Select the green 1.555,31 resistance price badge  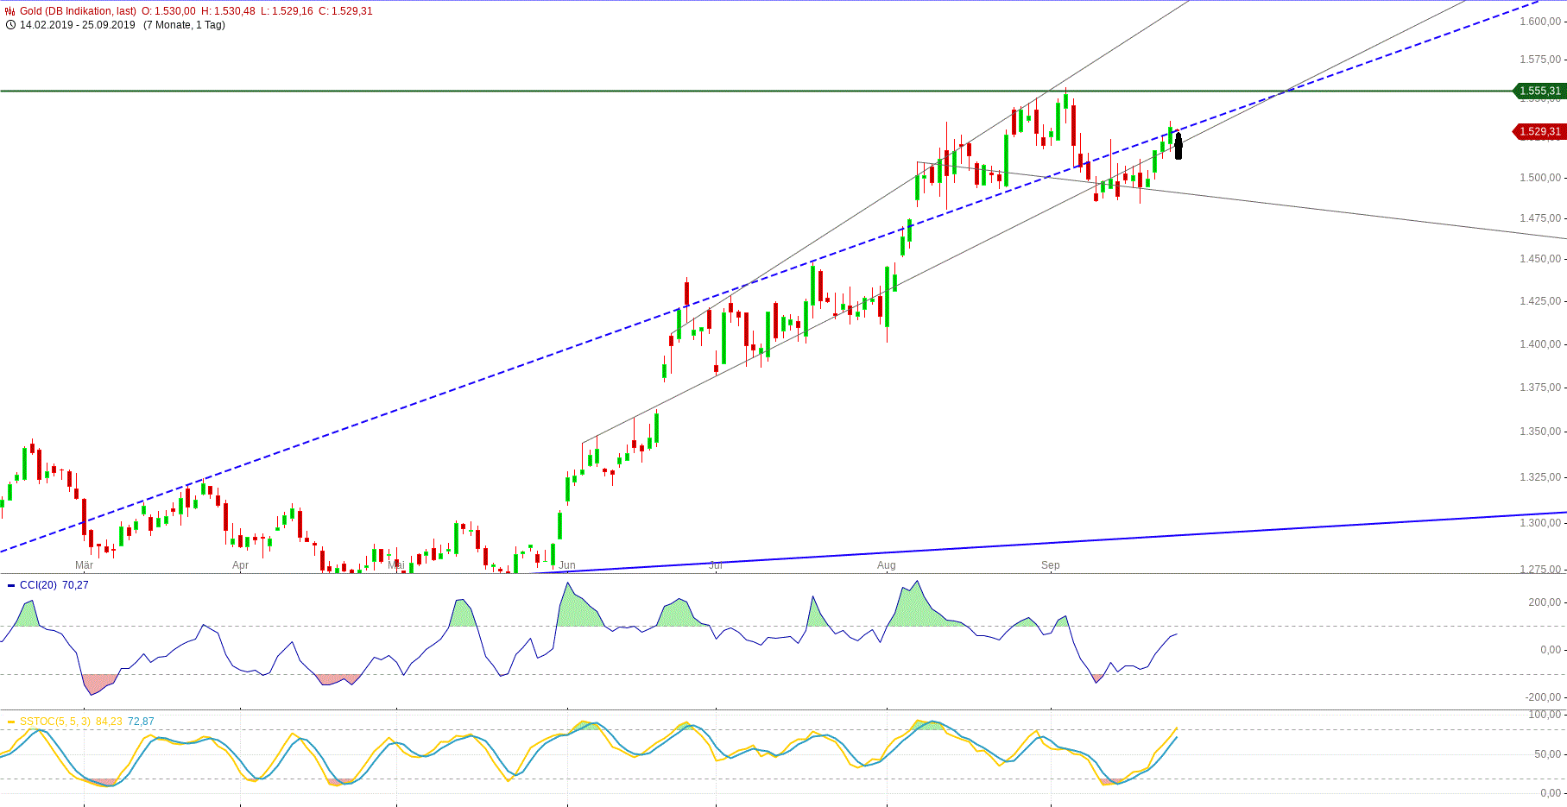click(x=1539, y=90)
